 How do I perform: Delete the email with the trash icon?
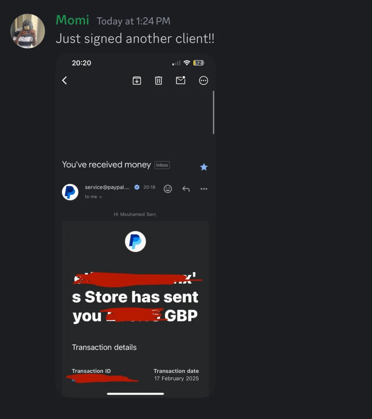click(158, 81)
